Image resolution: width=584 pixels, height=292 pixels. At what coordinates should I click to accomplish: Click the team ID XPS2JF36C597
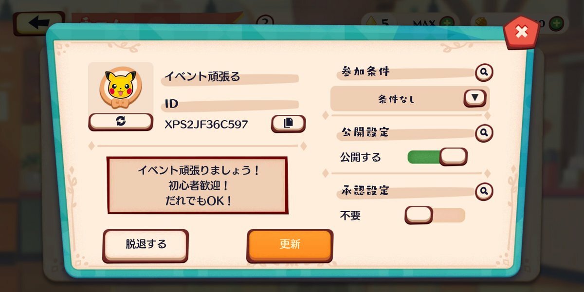tap(206, 124)
